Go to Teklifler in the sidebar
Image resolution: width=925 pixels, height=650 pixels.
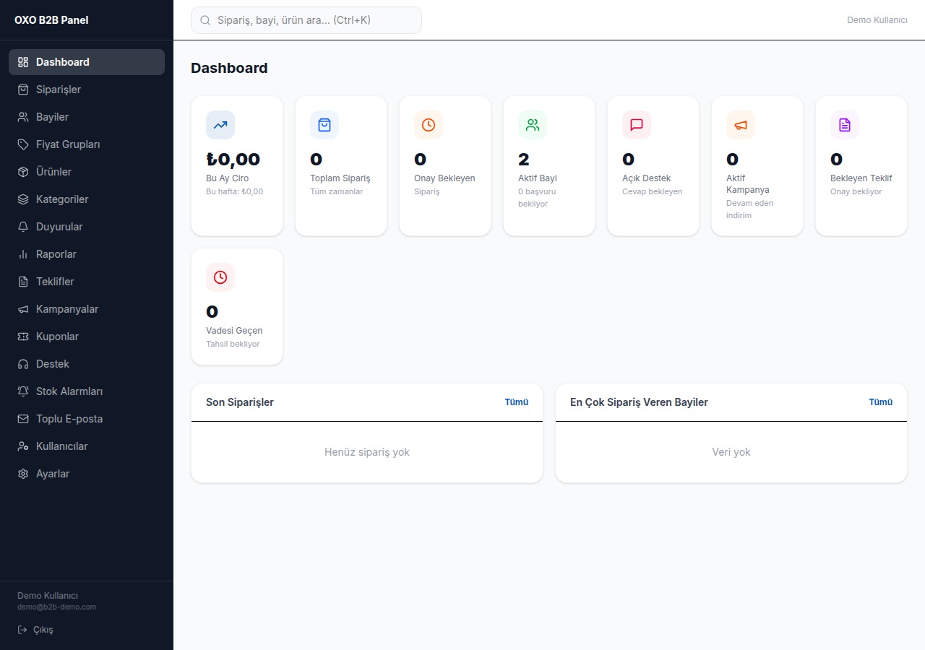coord(87,282)
